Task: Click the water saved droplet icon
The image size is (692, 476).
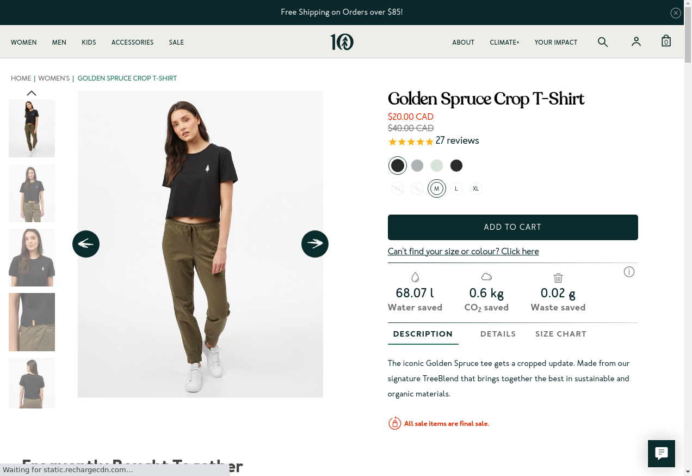Action: [415, 277]
